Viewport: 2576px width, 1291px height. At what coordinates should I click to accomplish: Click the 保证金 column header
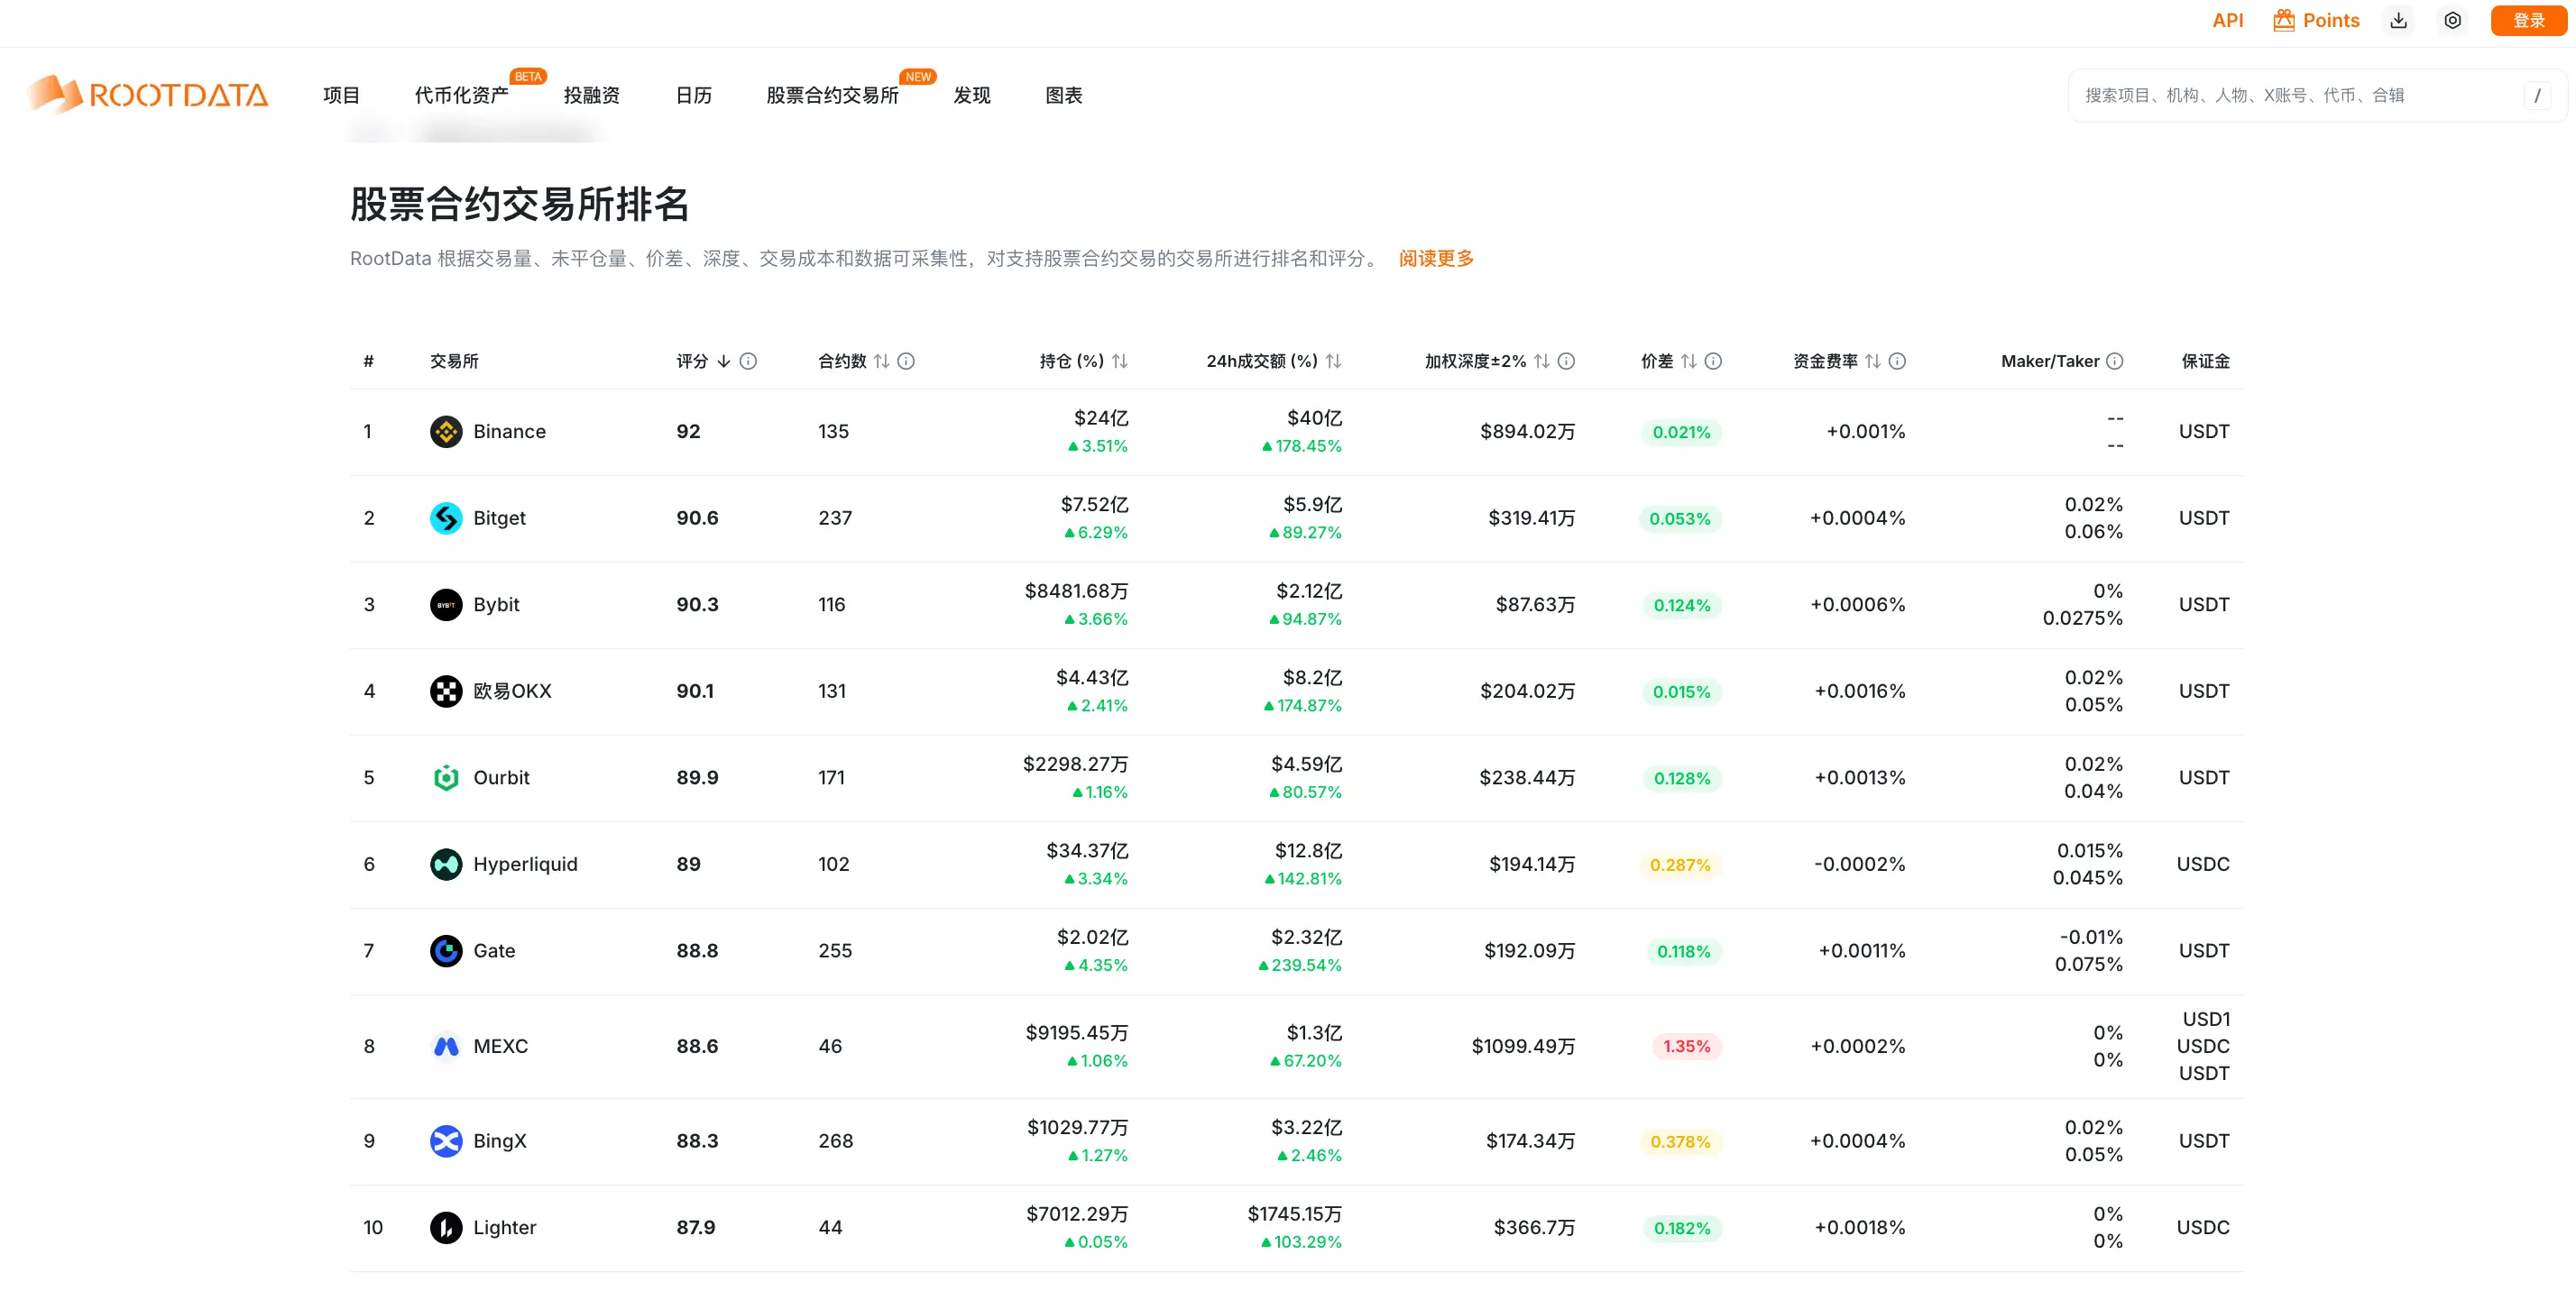coord(2205,361)
